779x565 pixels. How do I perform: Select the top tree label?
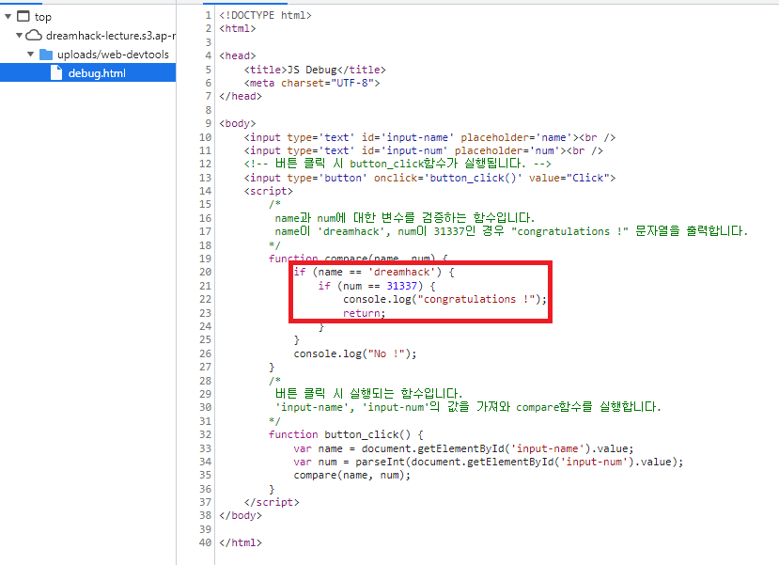[x=43, y=17]
